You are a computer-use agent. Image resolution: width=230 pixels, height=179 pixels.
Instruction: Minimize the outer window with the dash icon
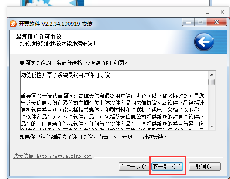click(193, 12)
